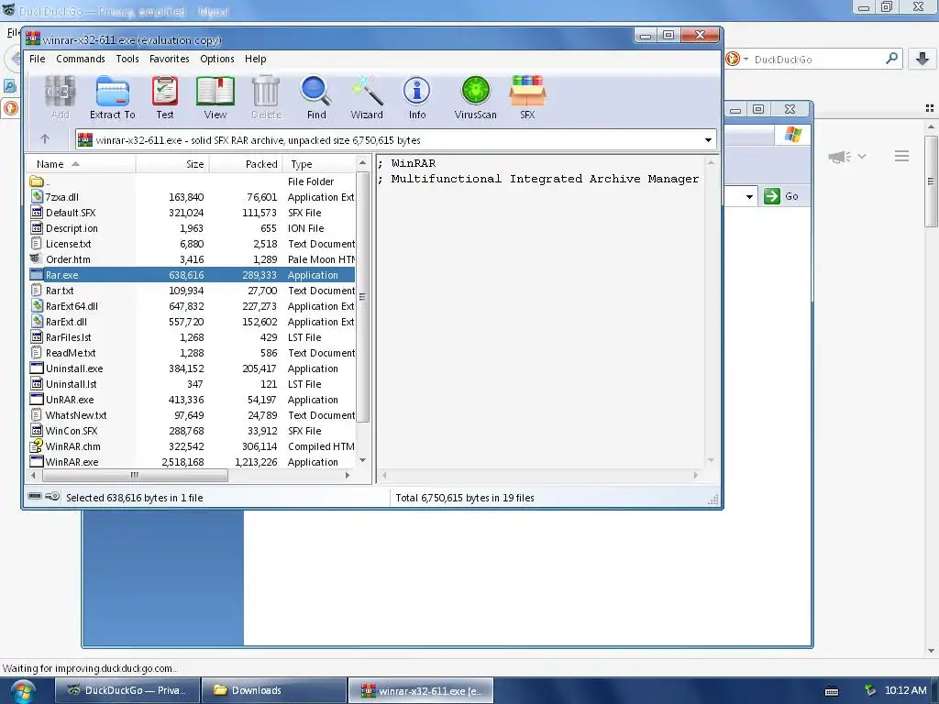This screenshot has height=704, width=939.
Task: Open the Commands menu
Action: (x=81, y=59)
